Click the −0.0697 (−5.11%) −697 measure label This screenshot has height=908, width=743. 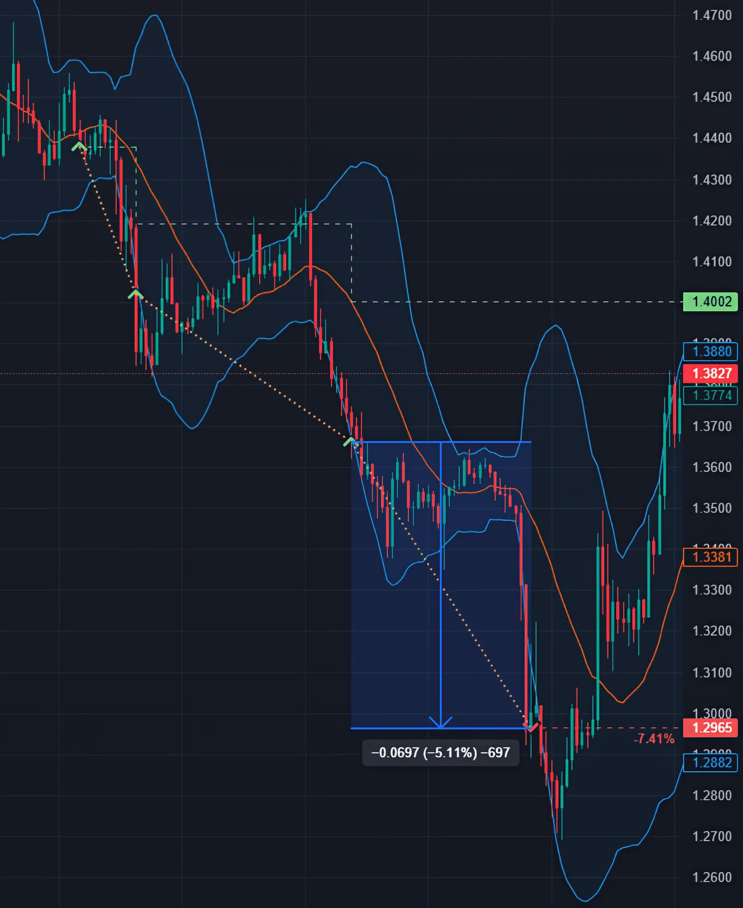(441, 752)
